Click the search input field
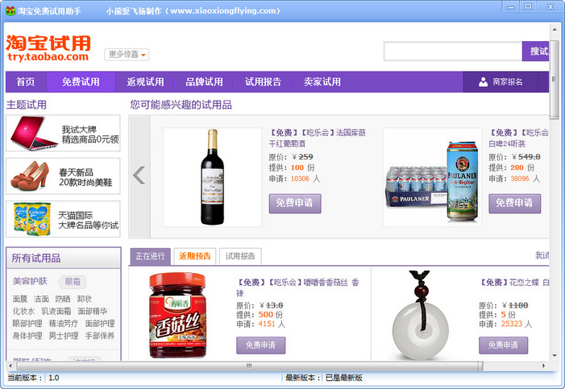The height and width of the screenshot is (389, 565). pos(453,52)
